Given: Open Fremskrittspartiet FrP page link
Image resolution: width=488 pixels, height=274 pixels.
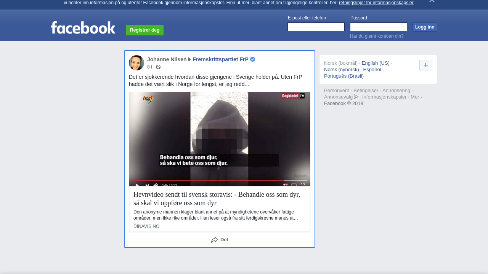Looking at the screenshot, I should pyautogui.click(x=220, y=59).
